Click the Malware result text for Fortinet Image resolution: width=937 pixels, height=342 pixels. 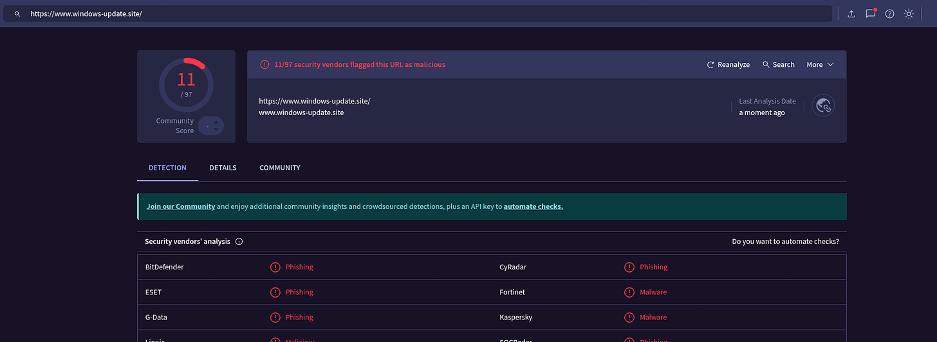point(653,292)
